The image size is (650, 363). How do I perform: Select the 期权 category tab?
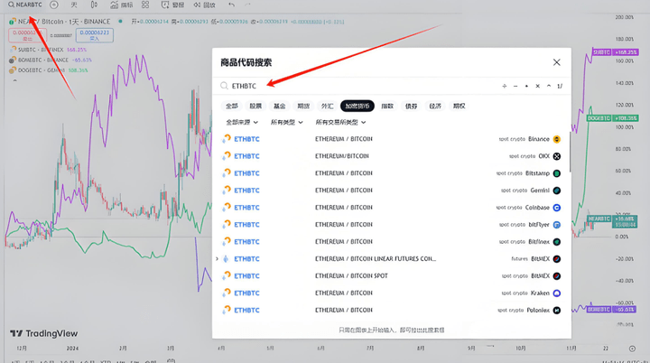[459, 107]
